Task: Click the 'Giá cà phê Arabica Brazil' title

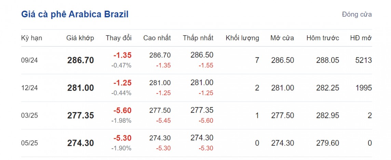Action: click(75, 14)
